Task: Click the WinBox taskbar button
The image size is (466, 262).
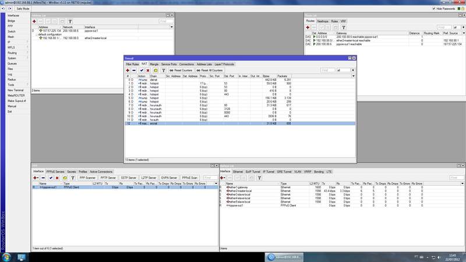Action: coord(284,257)
